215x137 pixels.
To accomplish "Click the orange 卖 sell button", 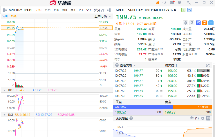I will pos(204,23).
